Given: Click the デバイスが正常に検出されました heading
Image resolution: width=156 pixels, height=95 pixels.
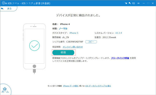Looking at the screenshot, I should click(78, 15).
